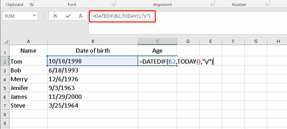Image resolution: width=287 pixels, height=129 pixels.
Task: Click inside the formula bar text
Action: point(121,16)
